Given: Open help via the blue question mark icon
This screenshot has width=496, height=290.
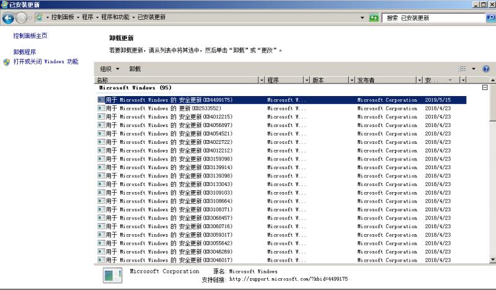Looking at the screenshot, I should 486,69.
